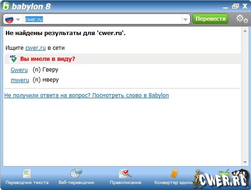Minimize the Babylon window

(226, 7)
